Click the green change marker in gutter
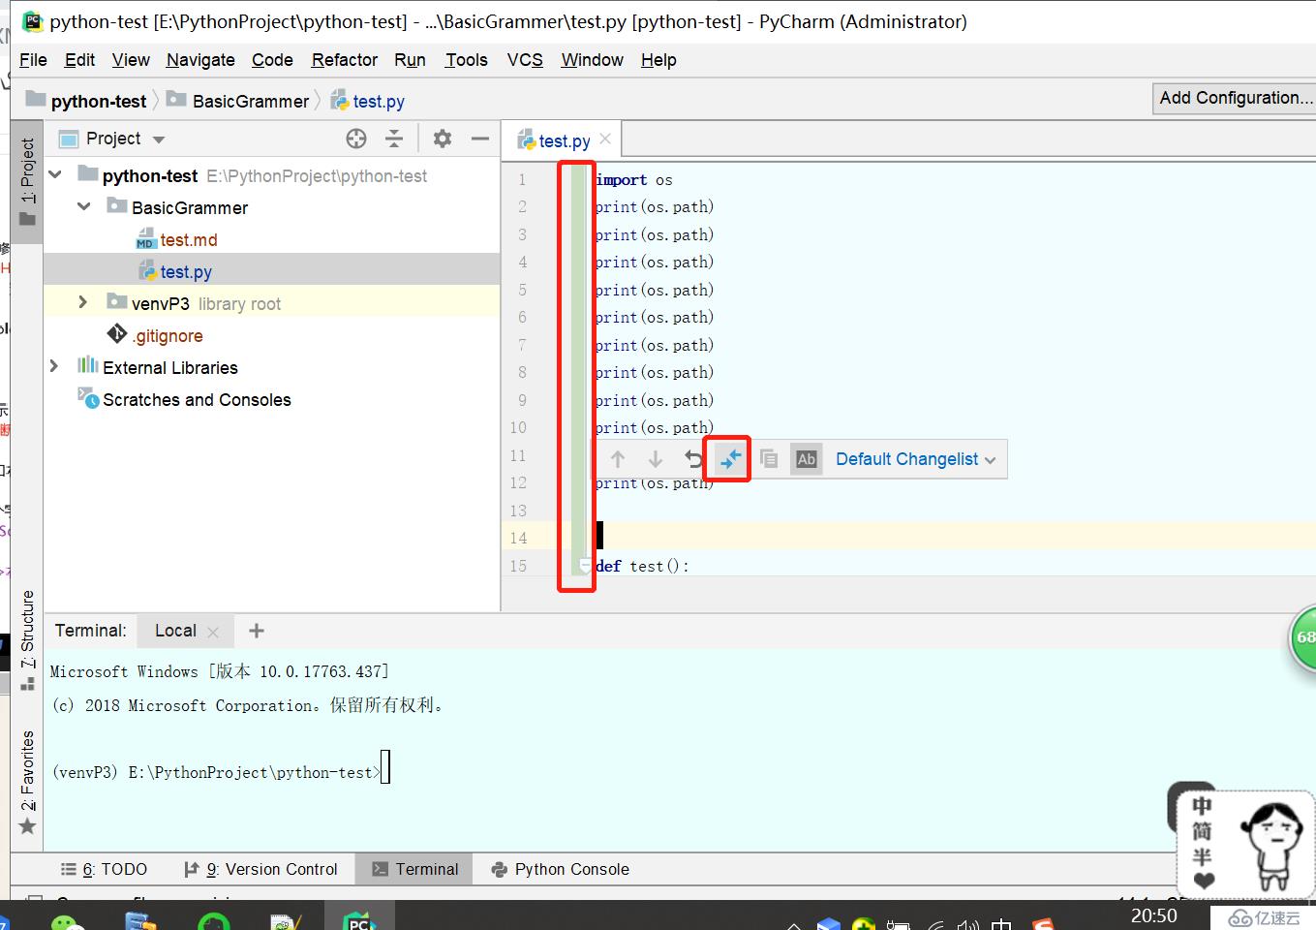1316x930 pixels. [x=580, y=368]
